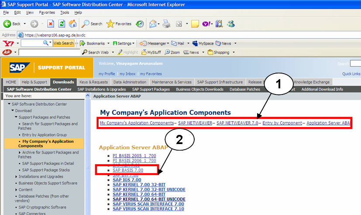The width and height of the screenshot is (361, 215).
Task: Click MyStuff on Ask toolbar
Action: [151, 52]
